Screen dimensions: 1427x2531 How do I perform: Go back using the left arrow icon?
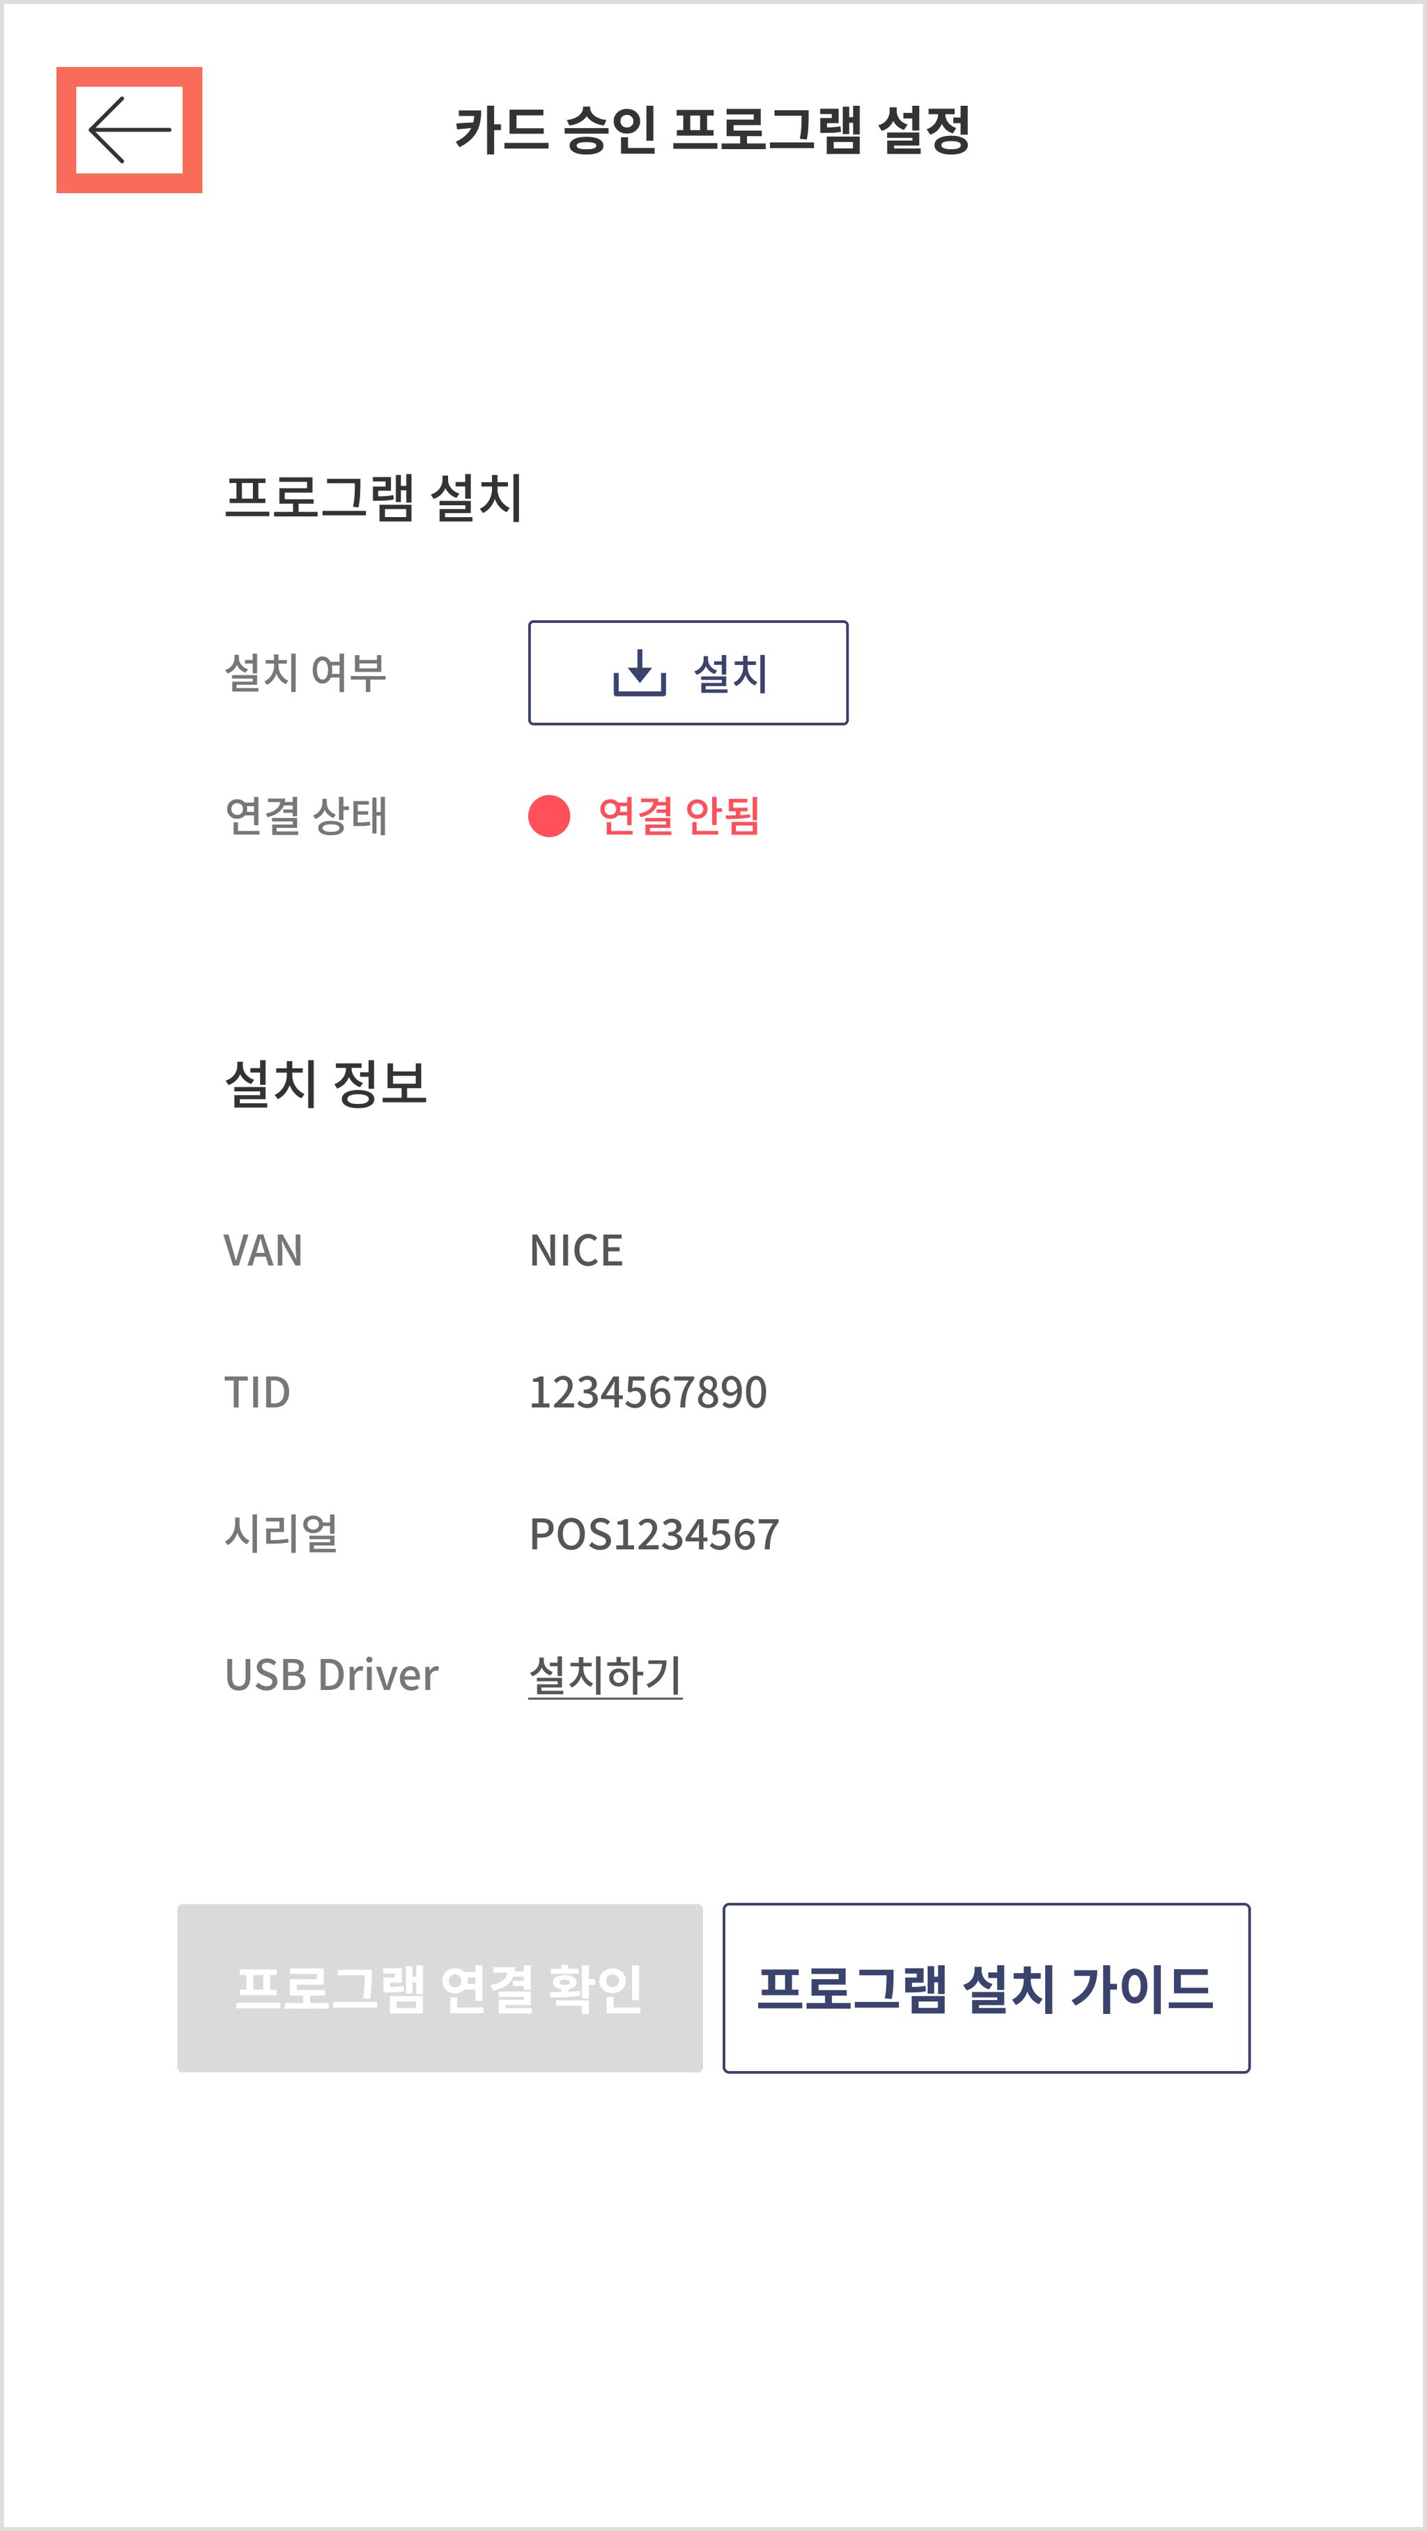coord(130,130)
